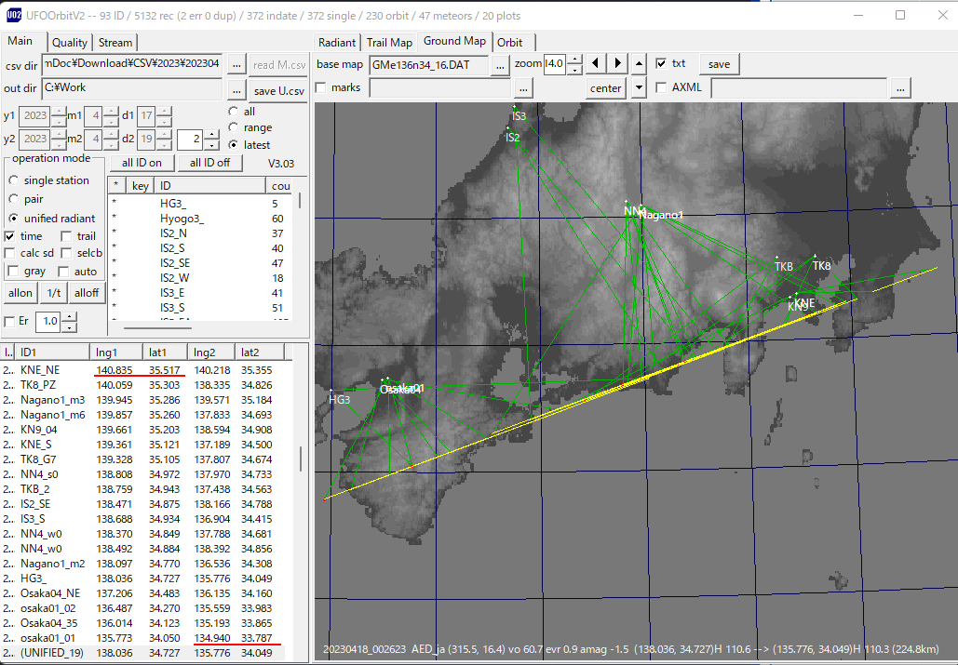Click the left arrow map pan button
Screen dimensions: 958x665
596,63
